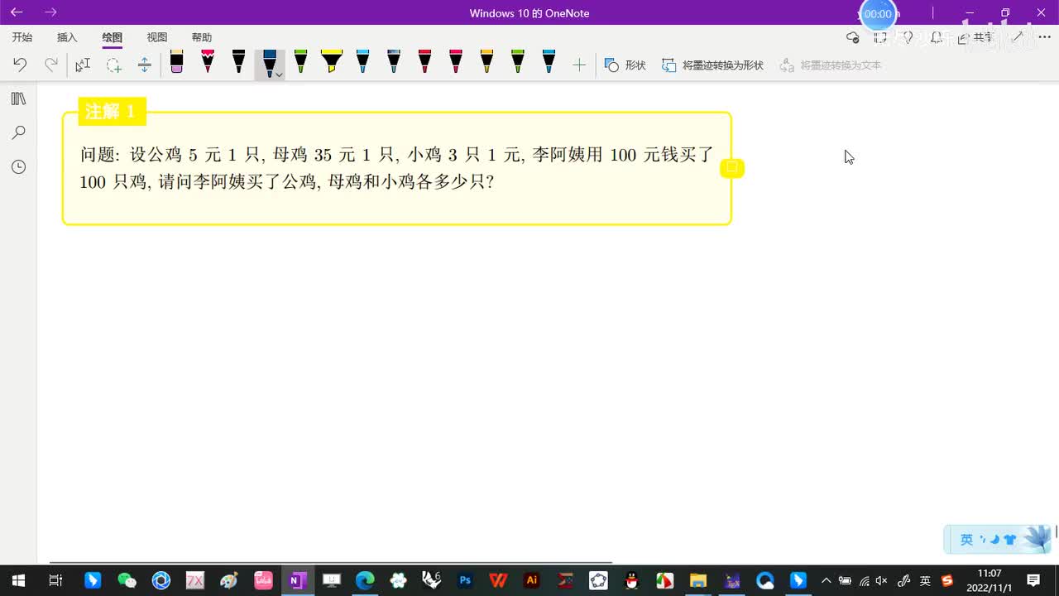Image resolution: width=1059 pixels, height=596 pixels.
Task: Click 将墨迹转换为文本 button
Action: (831, 65)
